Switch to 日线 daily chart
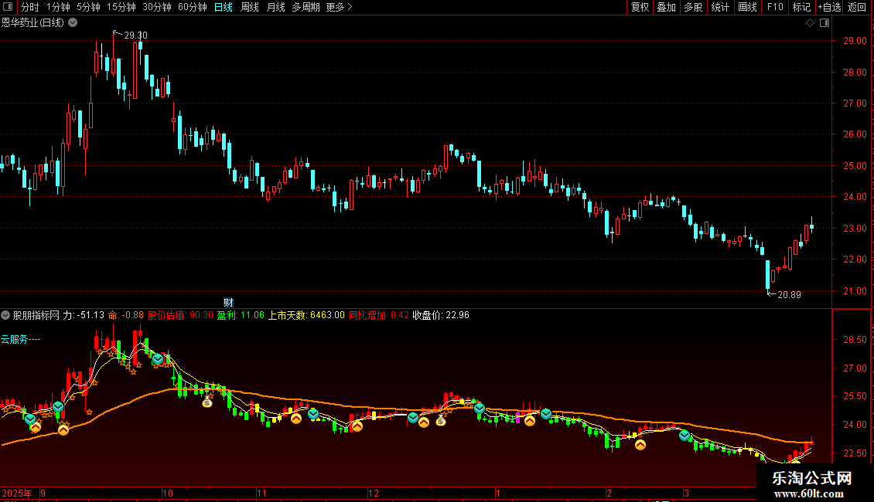This screenshot has width=874, height=502. pos(223,7)
